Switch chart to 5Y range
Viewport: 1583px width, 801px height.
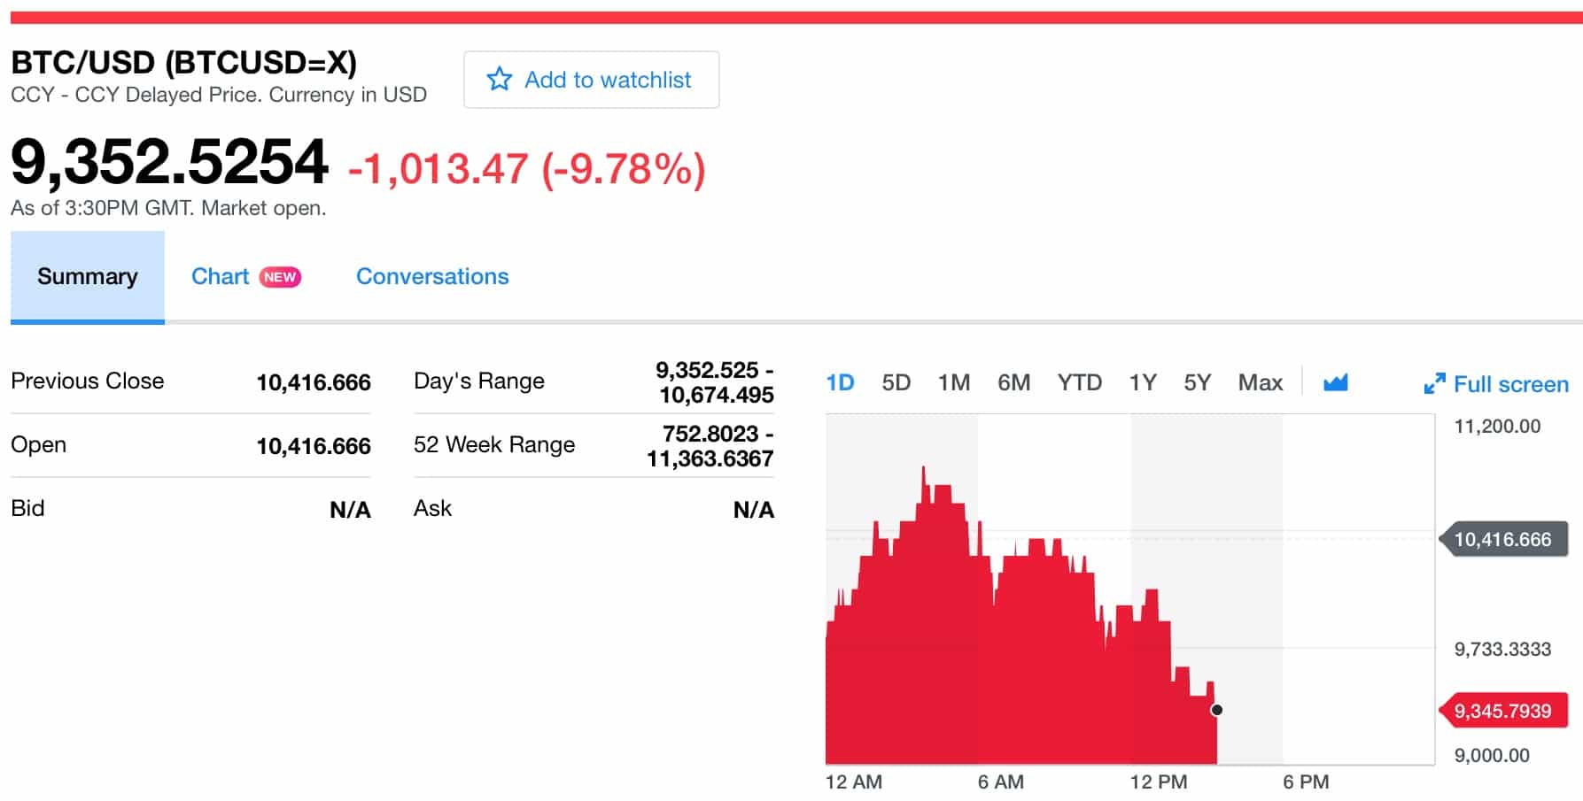pos(1197,382)
